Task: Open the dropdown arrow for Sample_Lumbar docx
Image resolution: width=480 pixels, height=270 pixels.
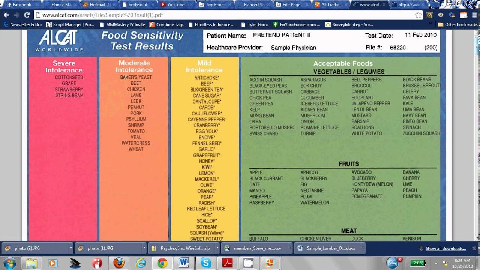Action: coord(363,248)
